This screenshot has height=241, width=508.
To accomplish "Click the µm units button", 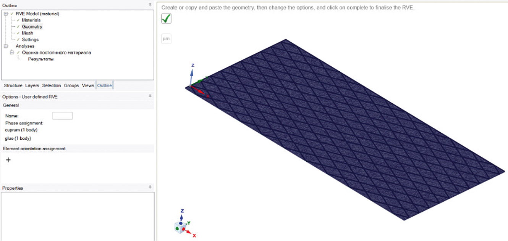I will pyautogui.click(x=166, y=39).
